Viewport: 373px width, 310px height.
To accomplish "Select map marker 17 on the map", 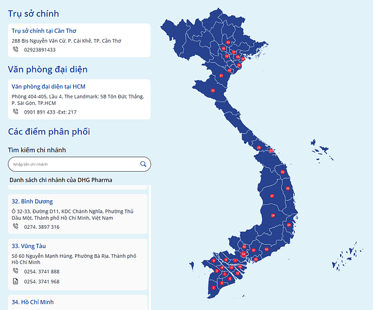I will (x=233, y=52).
